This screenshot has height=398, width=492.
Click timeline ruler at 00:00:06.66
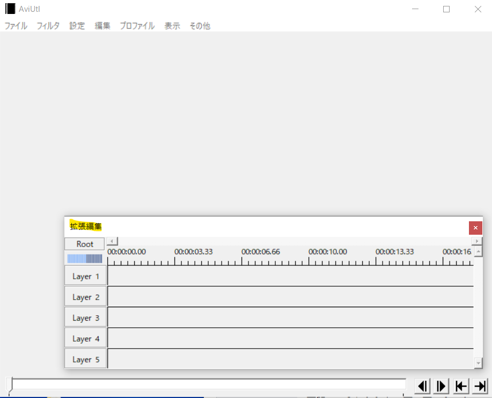(260, 251)
